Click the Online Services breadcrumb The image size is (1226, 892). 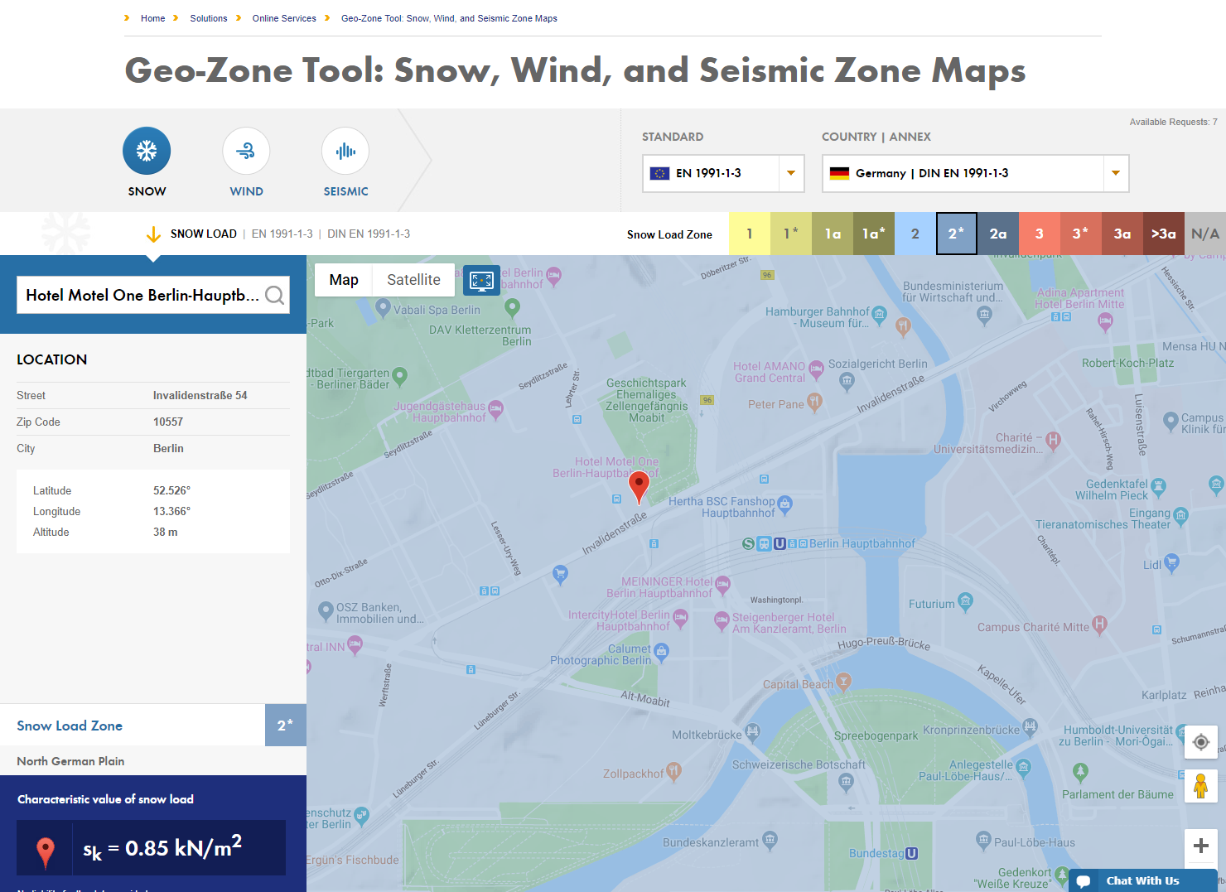tap(284, 18)
